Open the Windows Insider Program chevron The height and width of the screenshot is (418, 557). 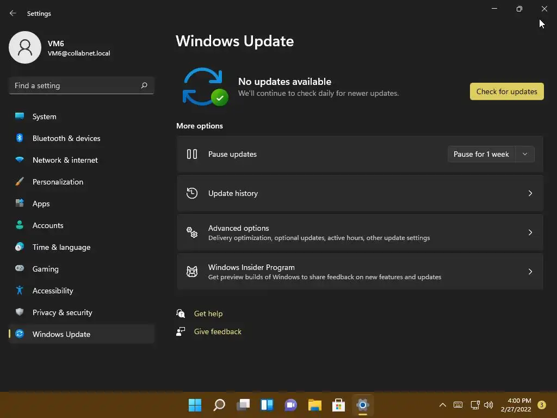tap(530, 272)
